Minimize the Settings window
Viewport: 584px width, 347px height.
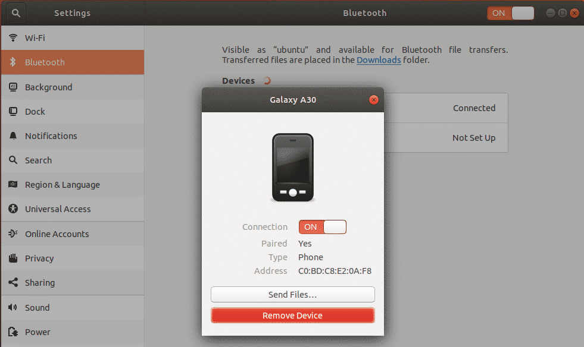[x=550, y=13]
